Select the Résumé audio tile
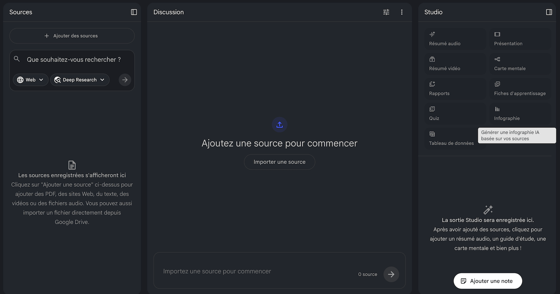 coord(455,39)
